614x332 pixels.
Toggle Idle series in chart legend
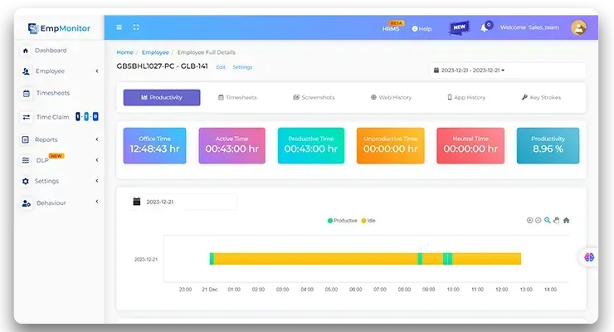pos(368,221)
